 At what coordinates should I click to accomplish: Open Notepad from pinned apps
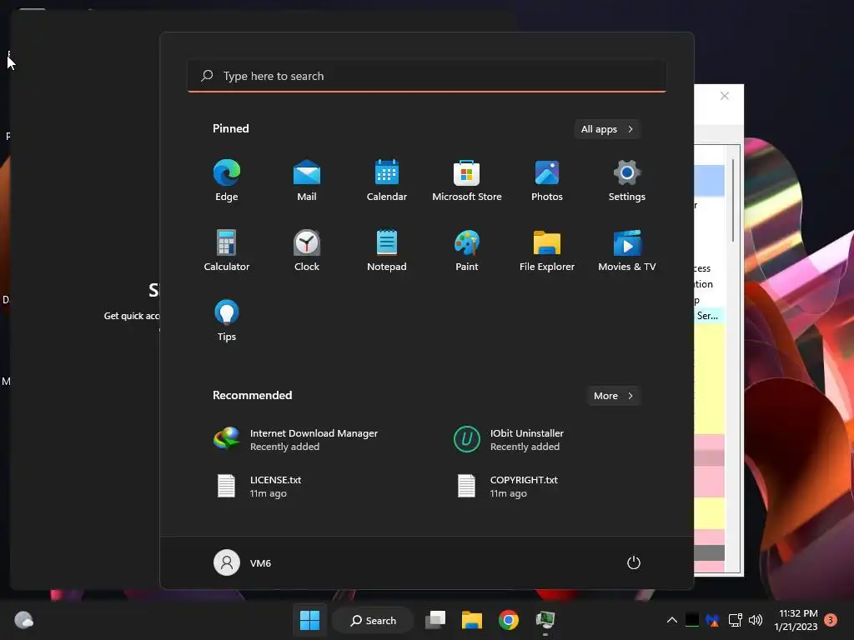[x=387, y=250]
